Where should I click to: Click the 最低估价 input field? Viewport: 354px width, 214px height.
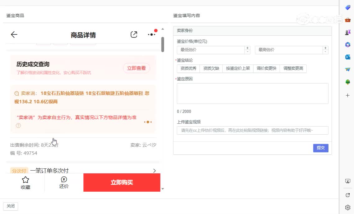click(211, 50)
